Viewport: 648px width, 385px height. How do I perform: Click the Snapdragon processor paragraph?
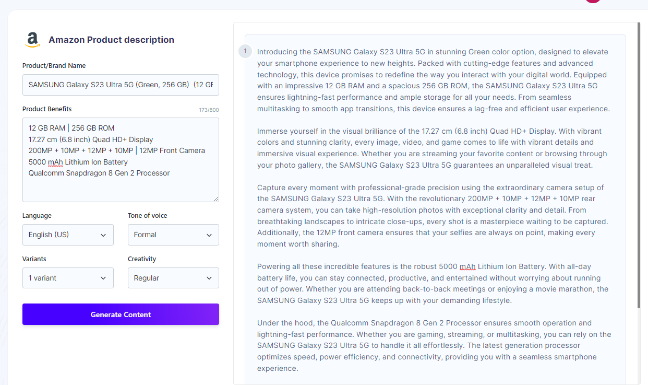coord(433,345)
